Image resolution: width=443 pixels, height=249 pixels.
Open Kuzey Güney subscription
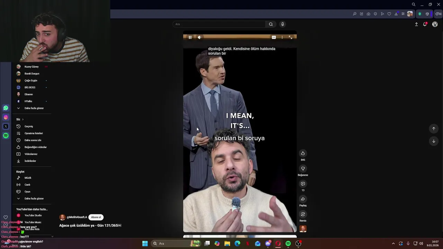pos(31,67)
